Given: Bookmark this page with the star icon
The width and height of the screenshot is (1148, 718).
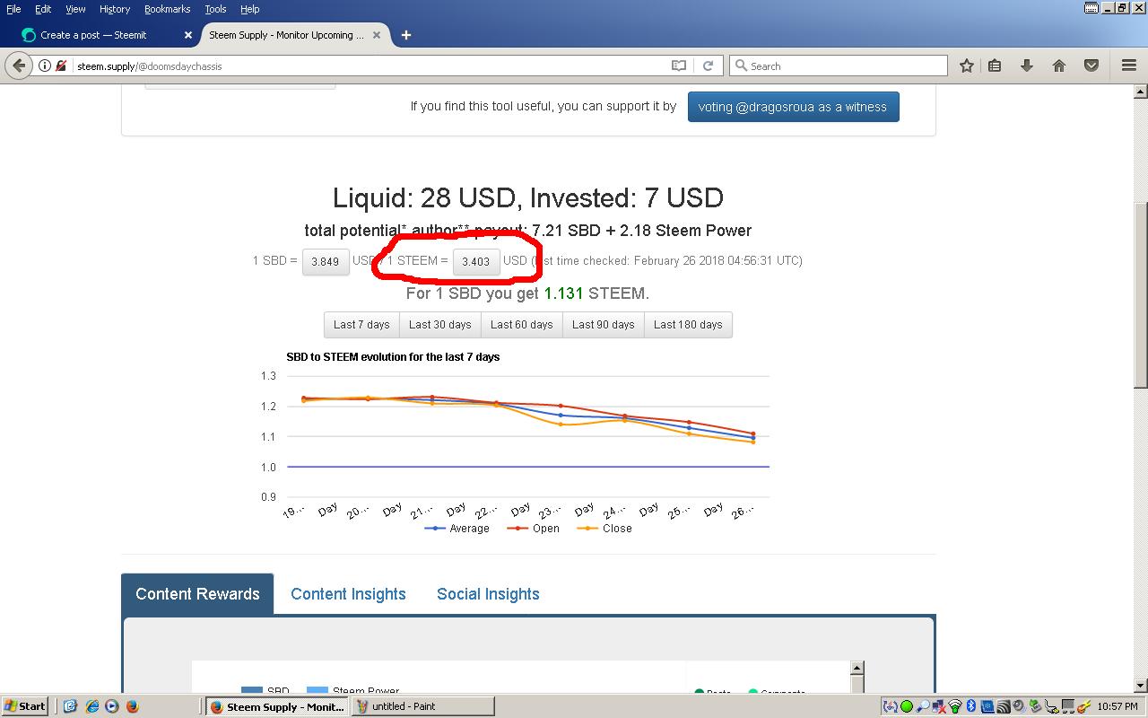Looking at the screenshot, I should point(967,66).
